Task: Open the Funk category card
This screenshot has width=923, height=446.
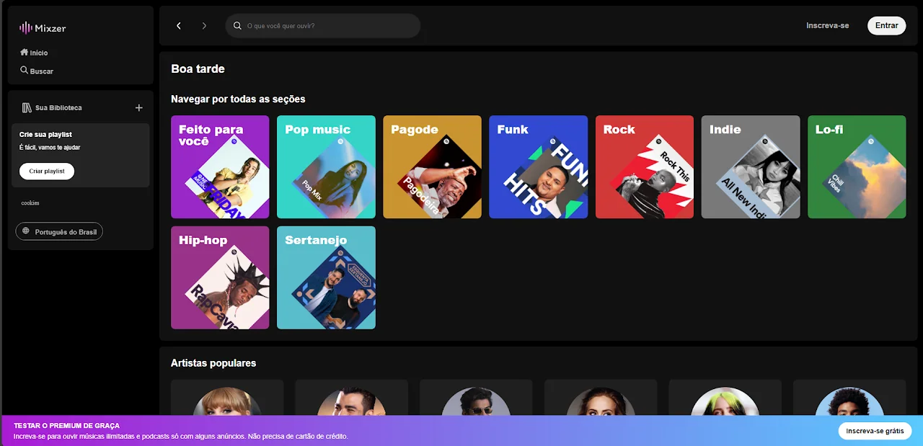Action: [538, 166]
